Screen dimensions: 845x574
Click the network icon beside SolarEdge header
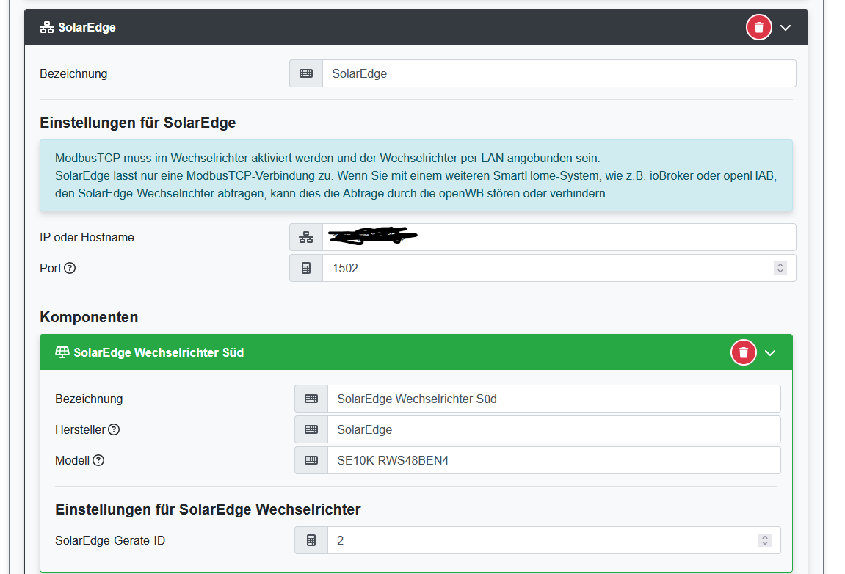46,27
